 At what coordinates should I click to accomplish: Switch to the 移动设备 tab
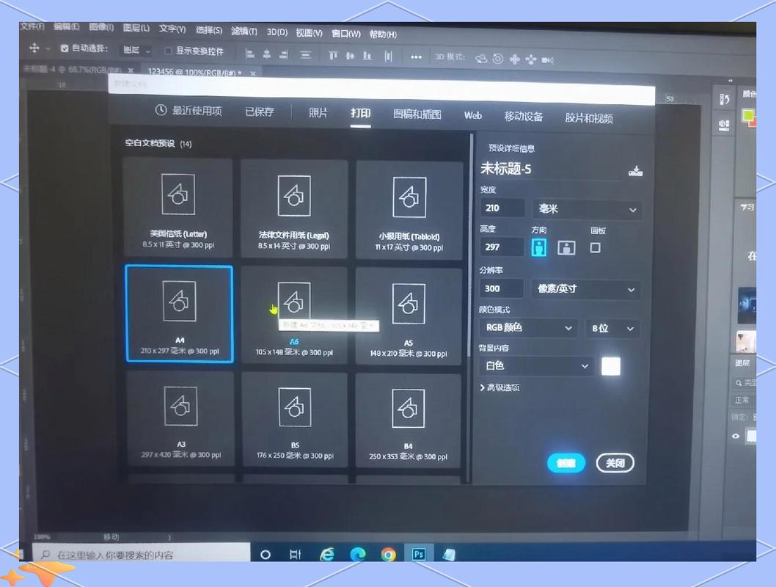click(524, 117)
